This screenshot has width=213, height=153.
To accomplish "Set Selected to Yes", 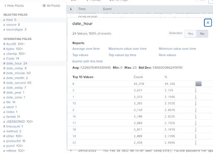I will pyautogui.click(x=191, y=34).
